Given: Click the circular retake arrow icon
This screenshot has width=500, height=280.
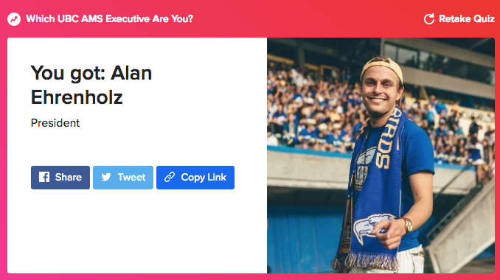Looking at the screenshot, I should click(x=429, y=19).
